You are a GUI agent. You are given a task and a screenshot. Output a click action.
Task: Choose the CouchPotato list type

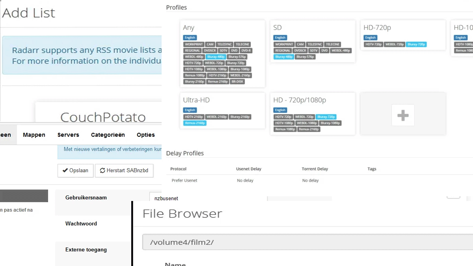(103, 117)
